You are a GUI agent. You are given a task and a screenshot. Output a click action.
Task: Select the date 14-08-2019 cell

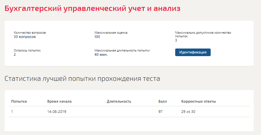57,112
